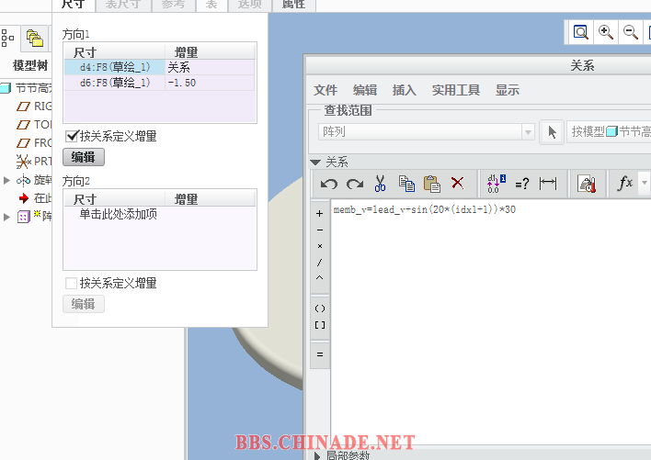
Task: Toggle dimension names/values display icon
Action: coord(497,183)
